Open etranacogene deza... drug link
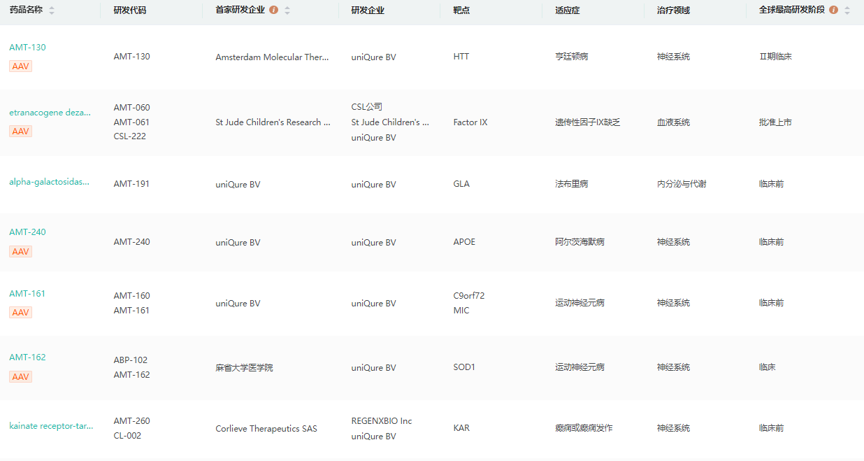The image size is (864, 461). 50,113
